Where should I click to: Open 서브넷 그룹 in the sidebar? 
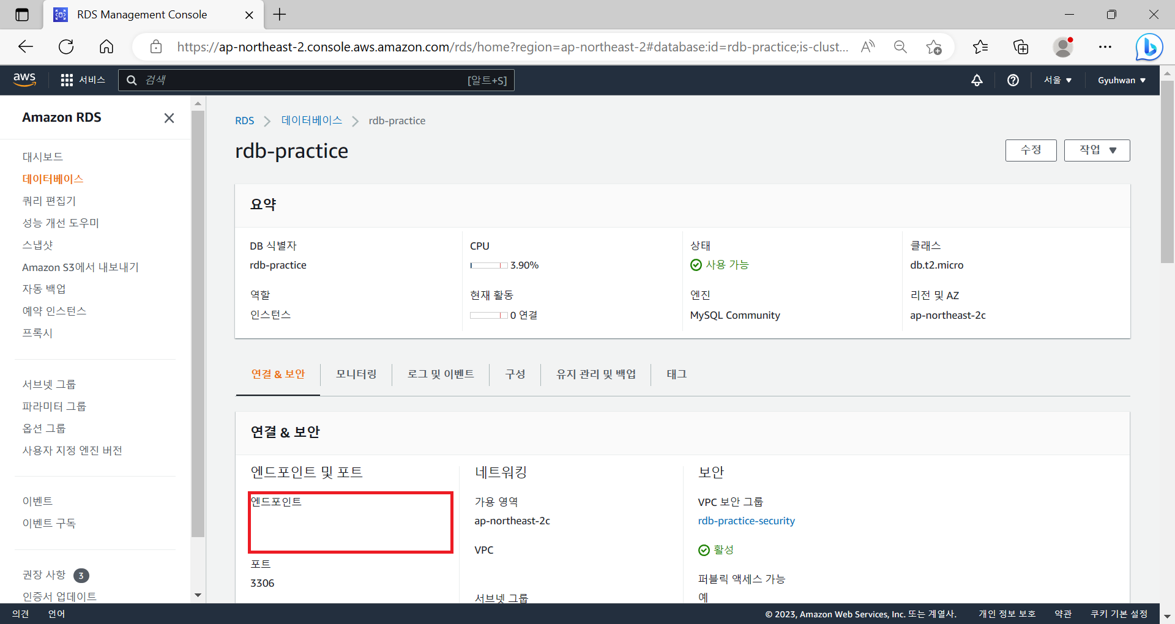(x=49, y=384)
